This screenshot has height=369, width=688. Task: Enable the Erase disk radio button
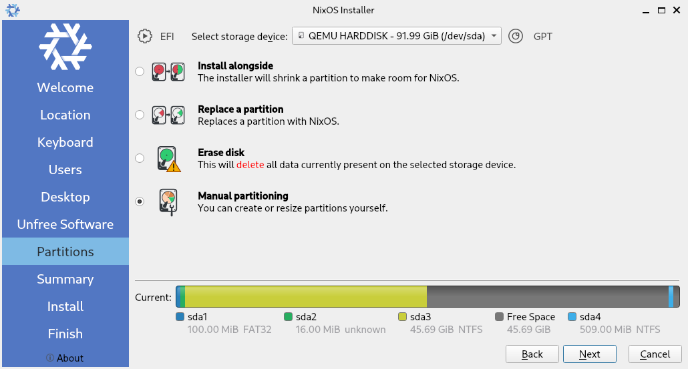point(140,158)
